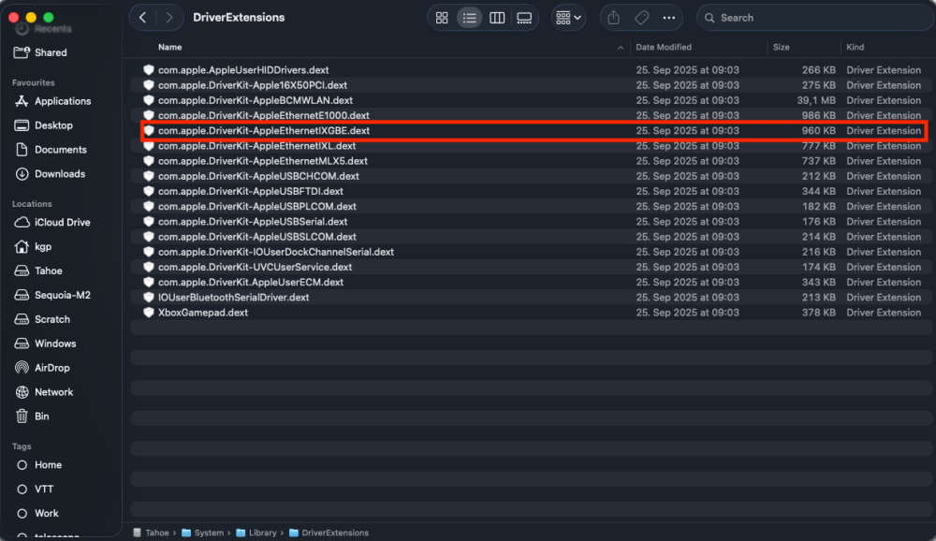Click the Share toolbar icon
Screen dimensions: 936x541
[614, 18]
